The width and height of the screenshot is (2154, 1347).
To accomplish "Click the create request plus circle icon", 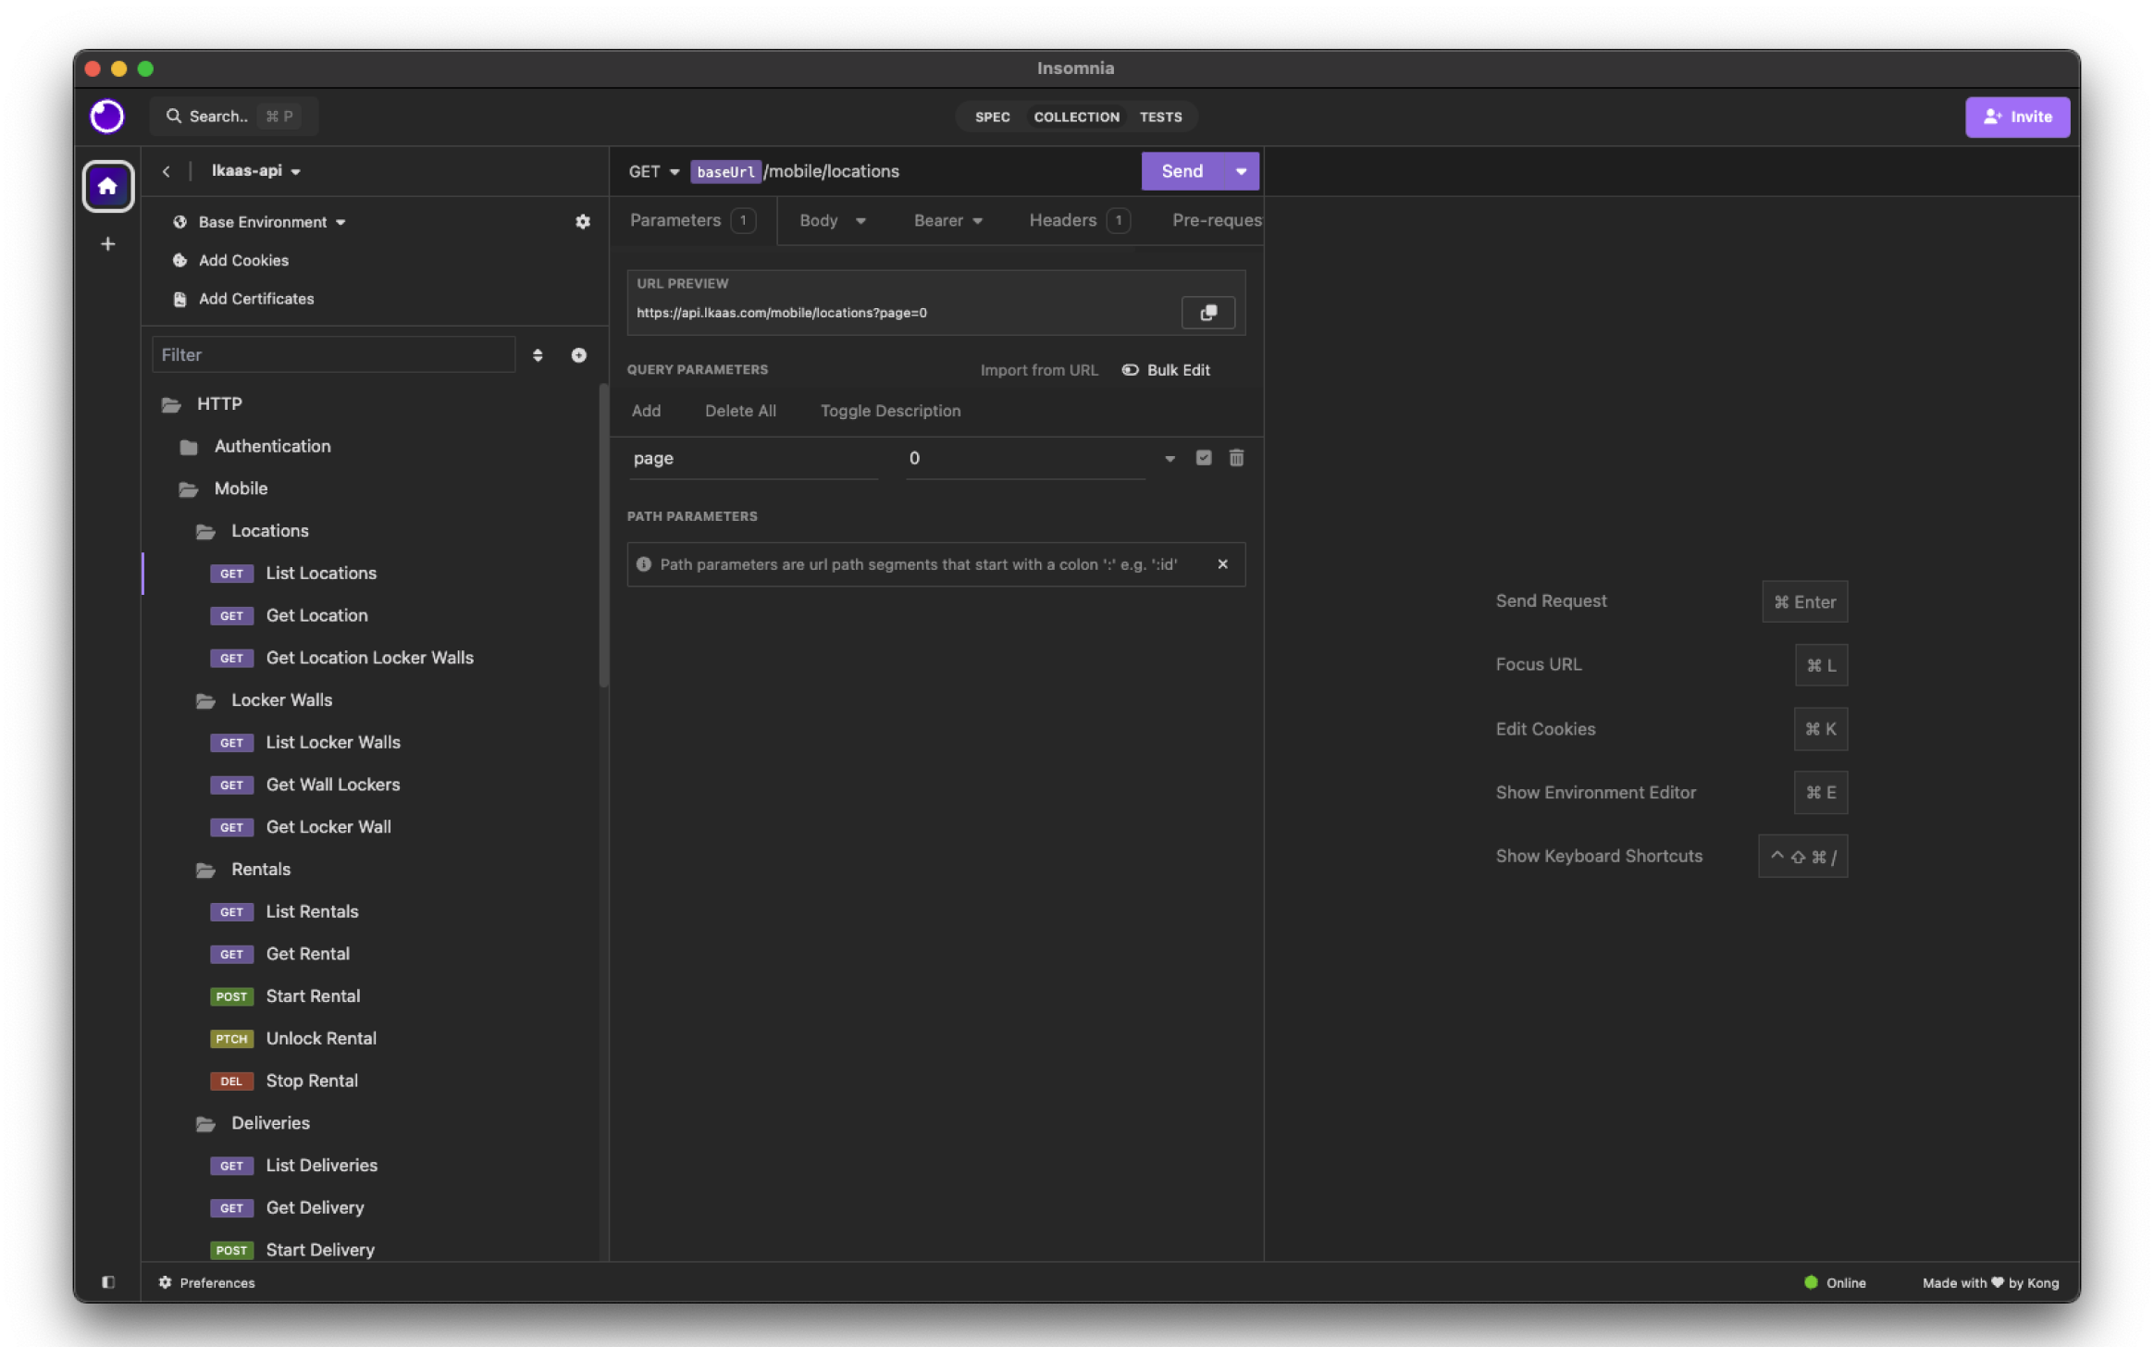I will (x=579, y=355).
